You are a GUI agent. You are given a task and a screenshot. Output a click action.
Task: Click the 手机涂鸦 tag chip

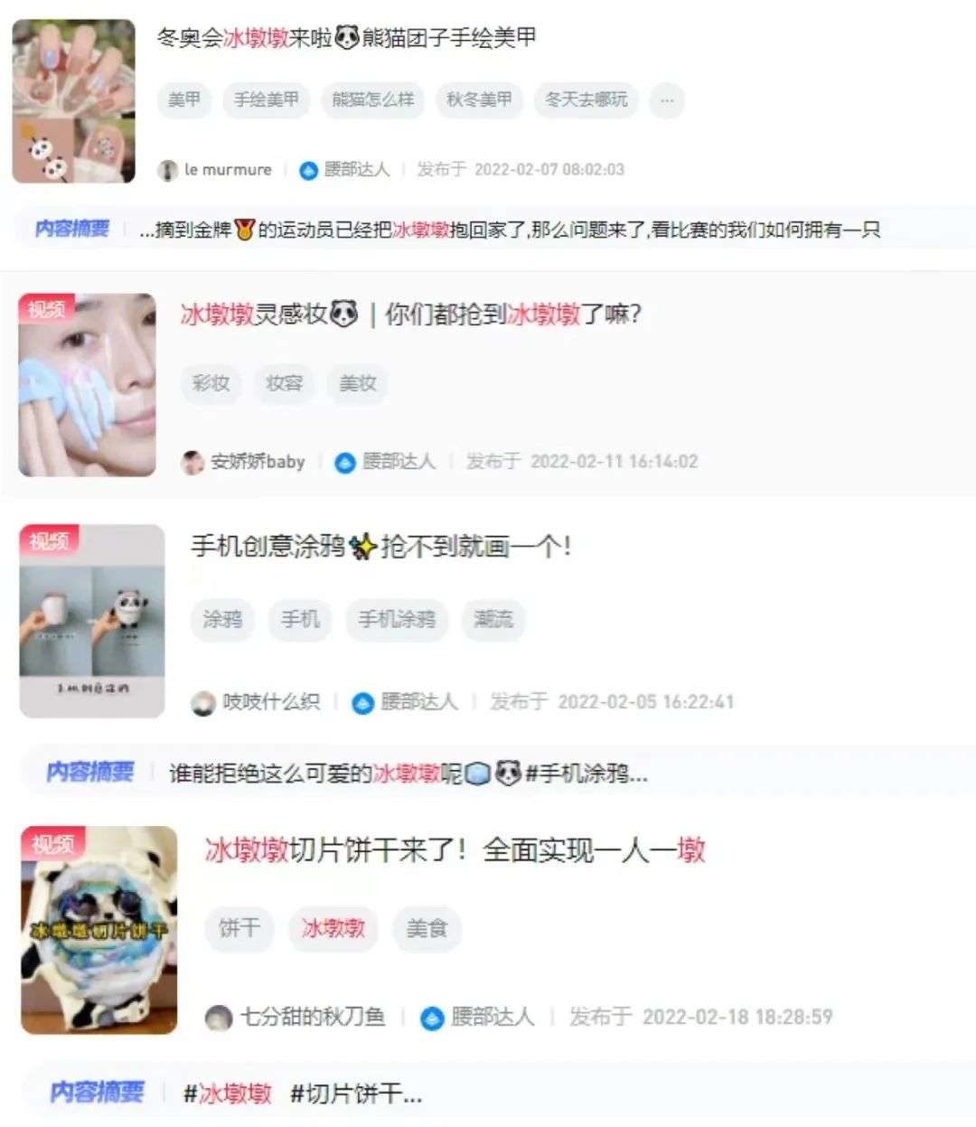(x=397, y=619)
